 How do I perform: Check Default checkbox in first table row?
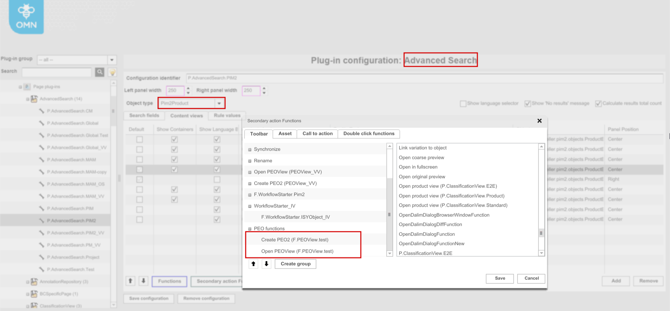140,139
